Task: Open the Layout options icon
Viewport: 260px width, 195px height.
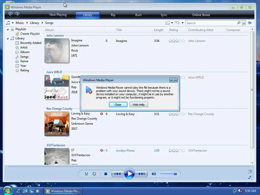Action: (168, 23)
